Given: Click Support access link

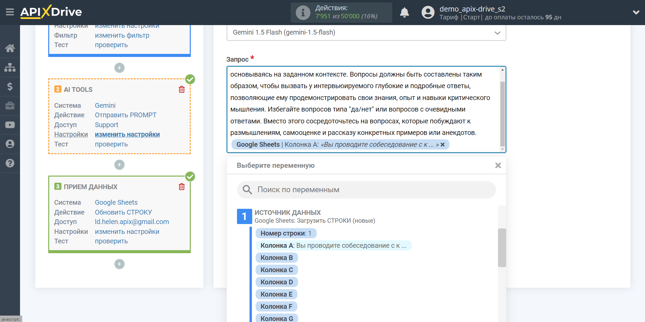Looking at the screenshot, I should 107,125.
